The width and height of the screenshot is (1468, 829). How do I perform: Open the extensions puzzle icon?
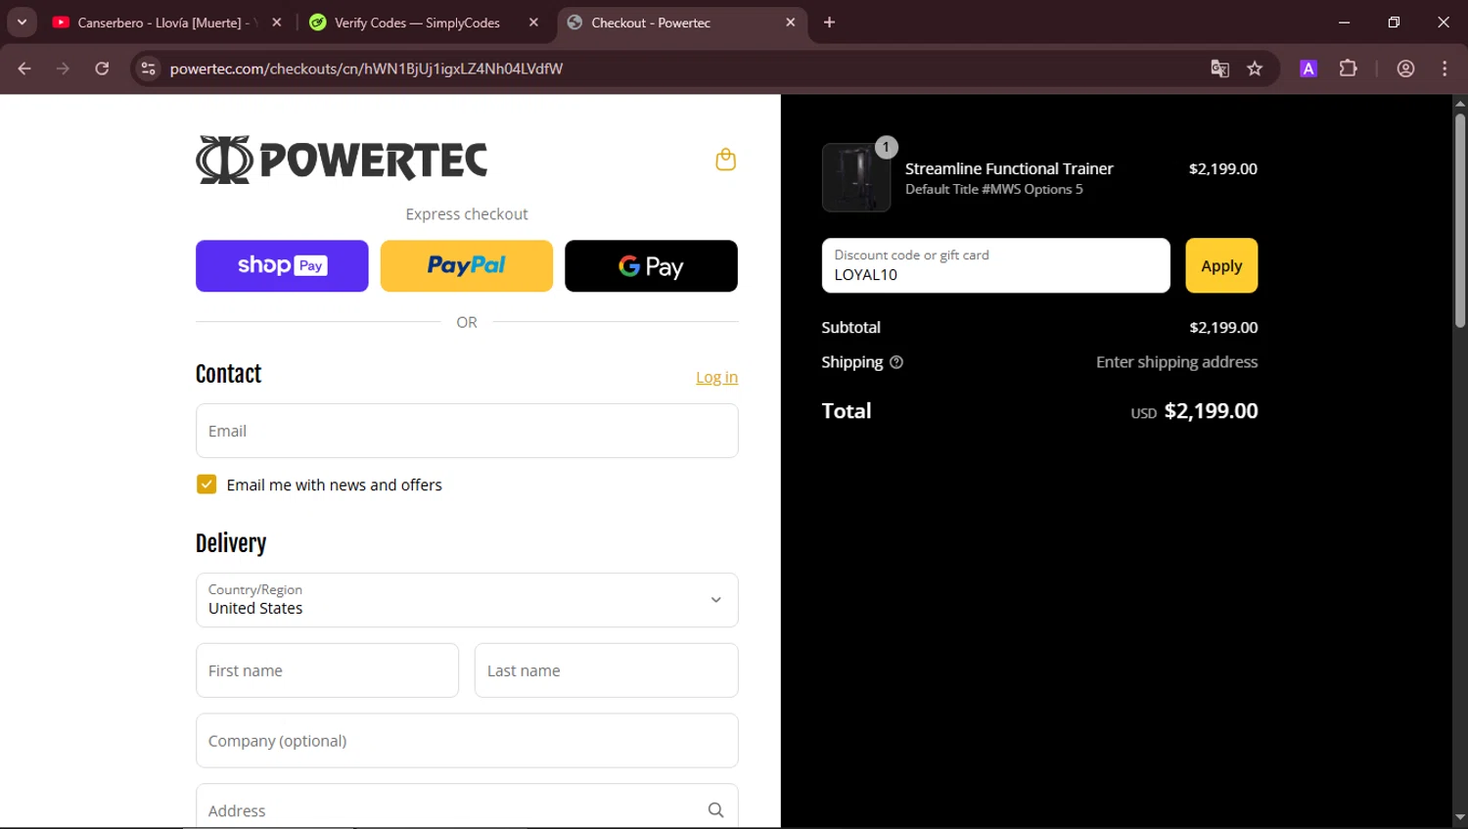tap(1349, 69)
